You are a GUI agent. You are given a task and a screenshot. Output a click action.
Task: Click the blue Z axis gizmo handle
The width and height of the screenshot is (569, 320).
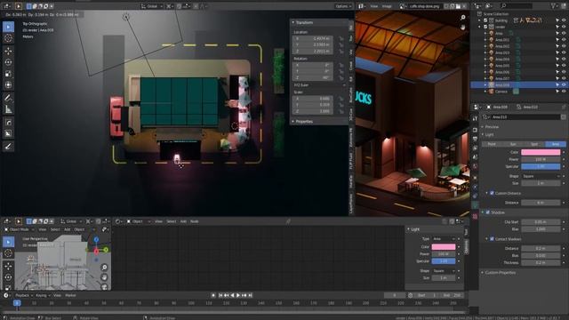(96, 240)
